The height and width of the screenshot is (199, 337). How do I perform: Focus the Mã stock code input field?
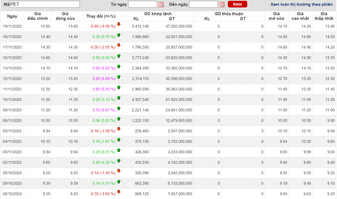coord(45,4)
